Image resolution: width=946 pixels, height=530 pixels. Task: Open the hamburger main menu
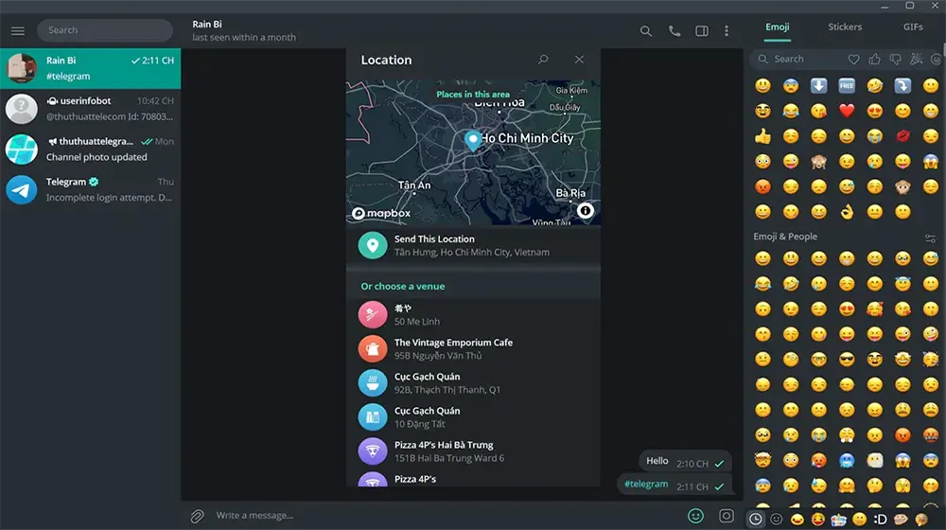(17, 30)
